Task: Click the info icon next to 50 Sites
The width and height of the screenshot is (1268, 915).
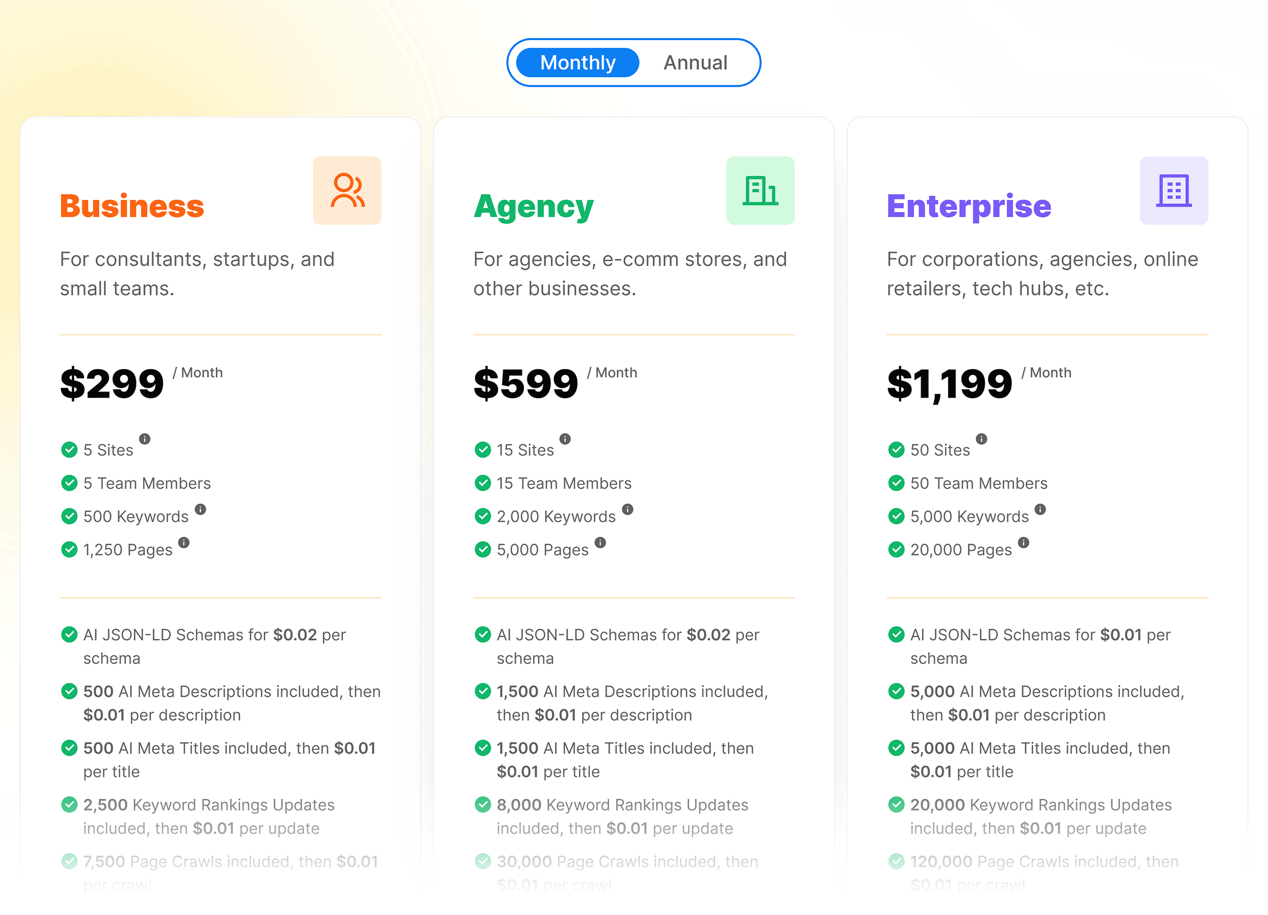Action: point(982,439)
